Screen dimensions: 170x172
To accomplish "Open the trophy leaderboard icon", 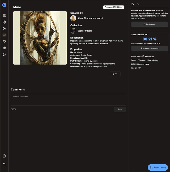I will pyautogui.click(x=4, y=41).
